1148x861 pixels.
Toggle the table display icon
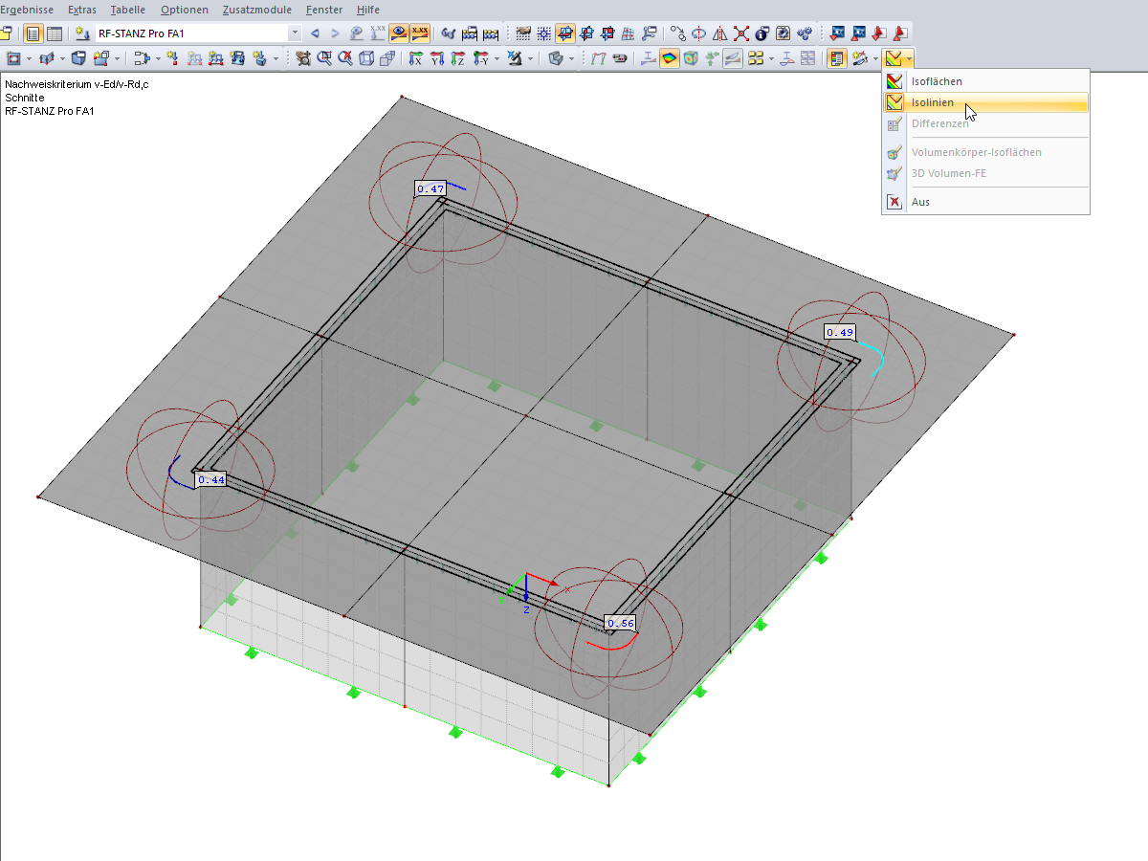(55, 33)
